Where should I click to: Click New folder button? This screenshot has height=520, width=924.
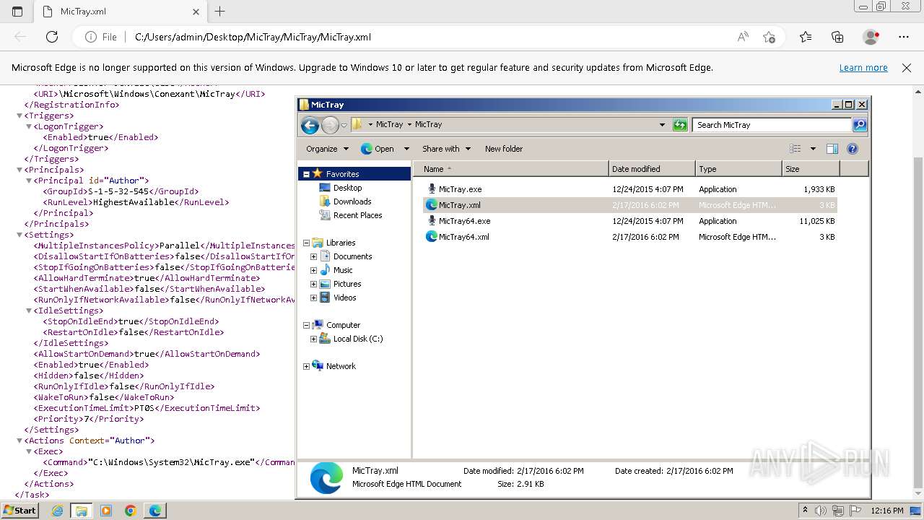pyautogui.click(x=504, y=149)
